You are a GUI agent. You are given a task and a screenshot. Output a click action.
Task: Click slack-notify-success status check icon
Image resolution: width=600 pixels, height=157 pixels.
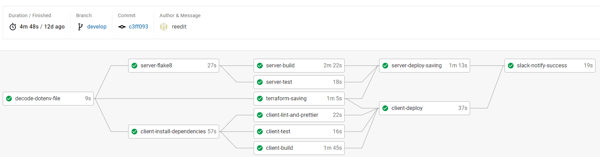511,66
